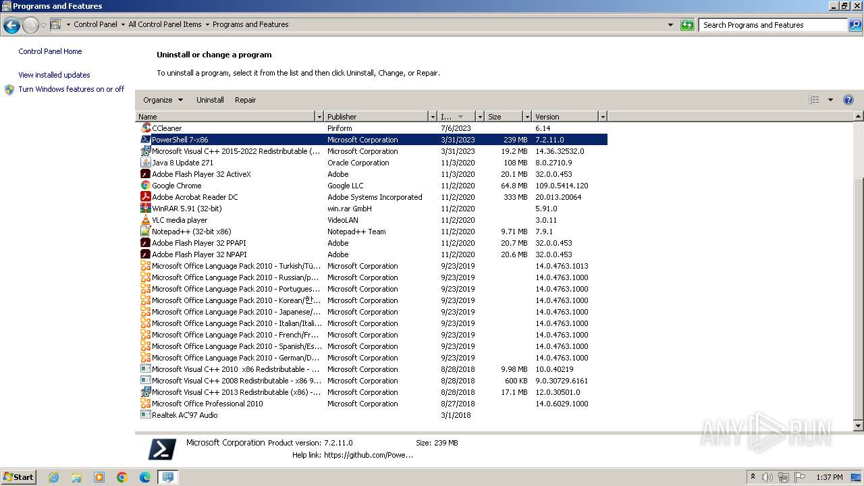This screenshot has height=486, width=864.
Task: Click the Search Programs and Features field
Action: click(x=774, y=25)
